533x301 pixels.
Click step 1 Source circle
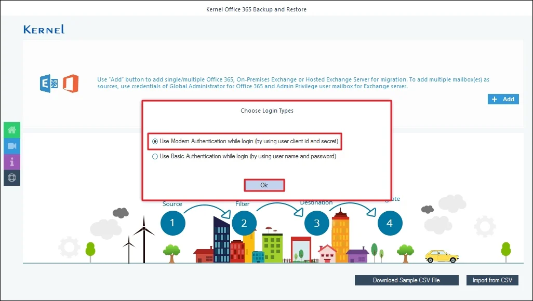tap(172, 223)
